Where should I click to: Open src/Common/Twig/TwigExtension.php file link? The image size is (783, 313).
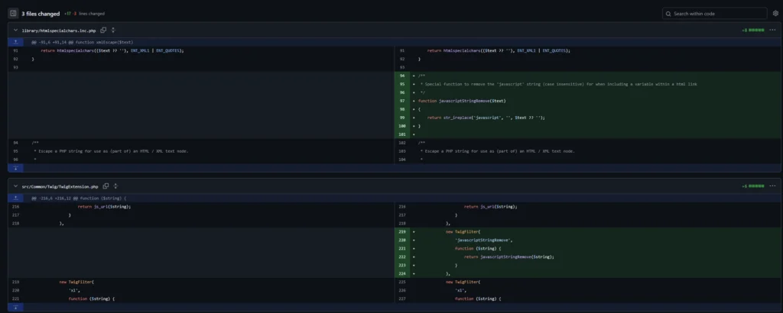click(60, 186)
